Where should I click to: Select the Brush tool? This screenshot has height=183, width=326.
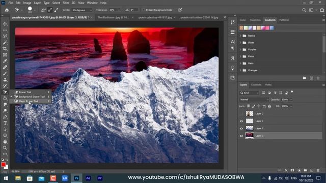tap(5, 73)
